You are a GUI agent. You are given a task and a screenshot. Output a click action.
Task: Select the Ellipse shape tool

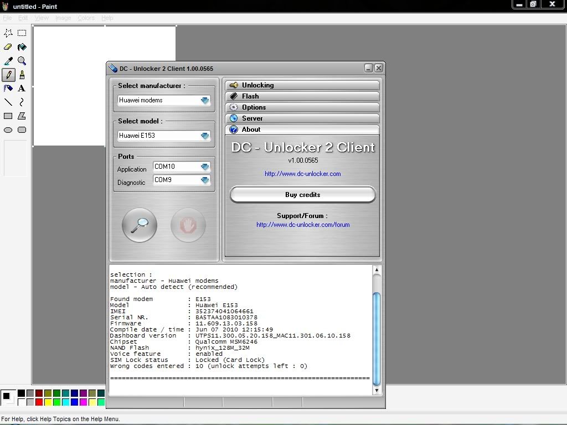click(8, 130)
